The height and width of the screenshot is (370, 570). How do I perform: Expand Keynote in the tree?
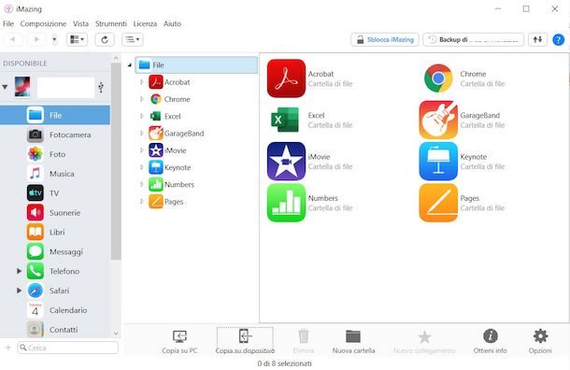(x=142, y=167)
